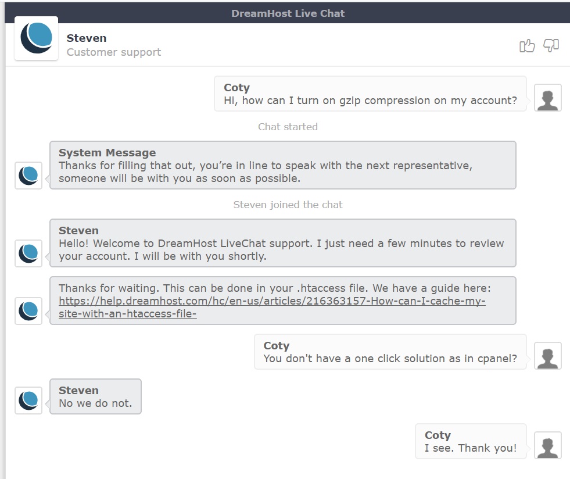Select the message 'You don't have a one click solution'
This screenshot has height=479, width=570.
390,359
